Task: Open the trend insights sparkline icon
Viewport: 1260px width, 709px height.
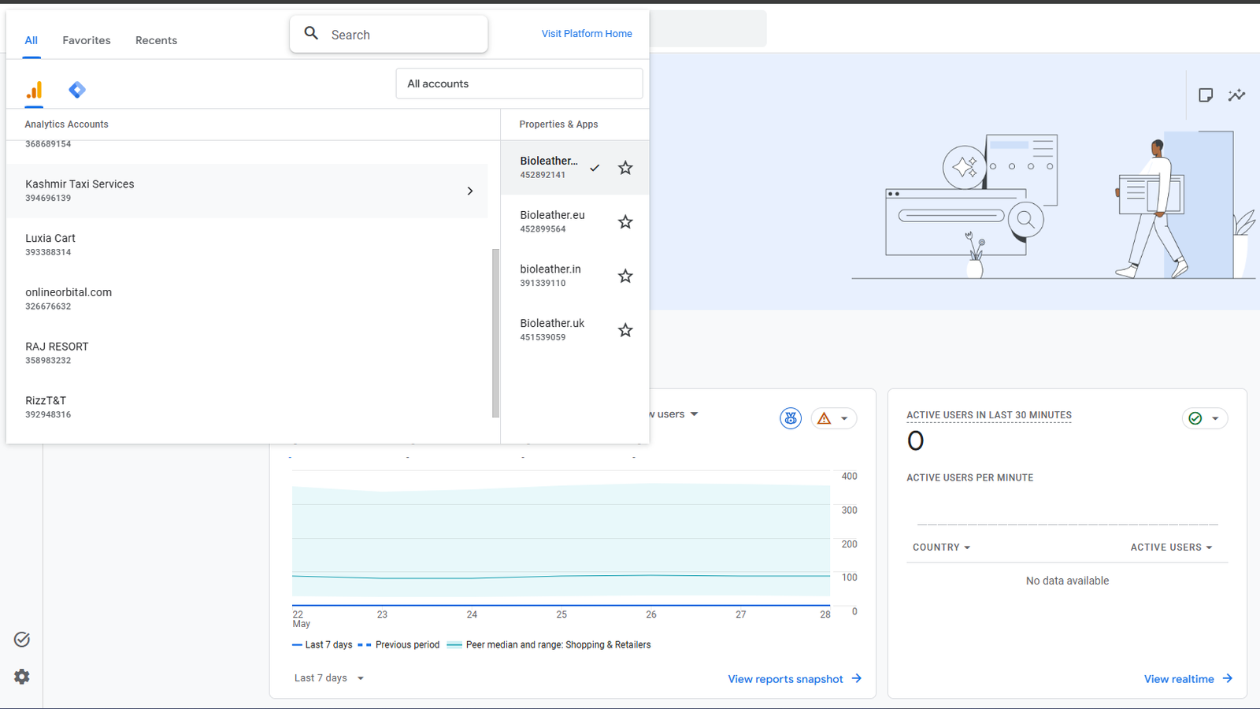Action: coord(1237,95)
